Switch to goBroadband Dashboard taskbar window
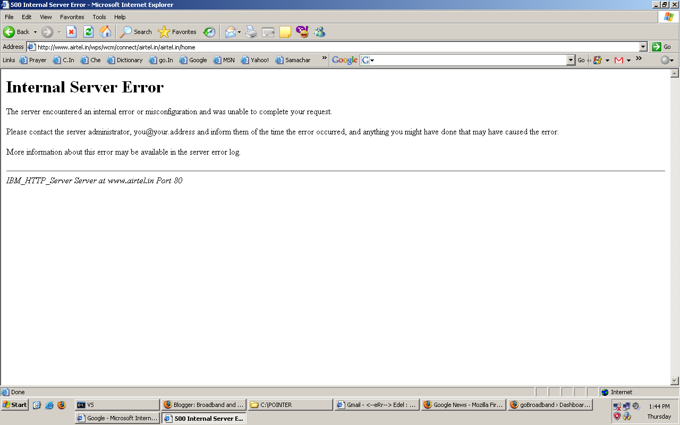The height and width of the screenshot is (425, 680). click(550, 405)
